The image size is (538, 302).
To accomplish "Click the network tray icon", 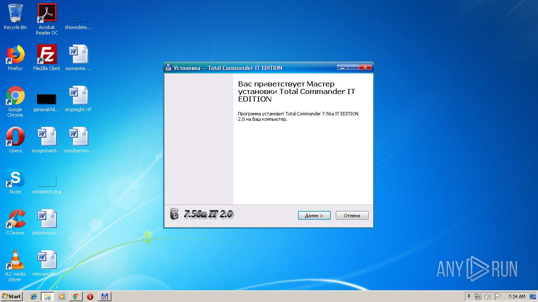I will (x=478, y=297).
